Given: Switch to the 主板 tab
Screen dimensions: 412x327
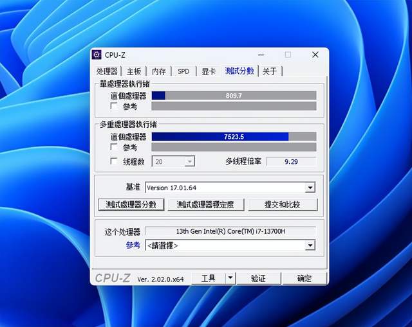Looking at the screenshot, I should pos(134,71).
